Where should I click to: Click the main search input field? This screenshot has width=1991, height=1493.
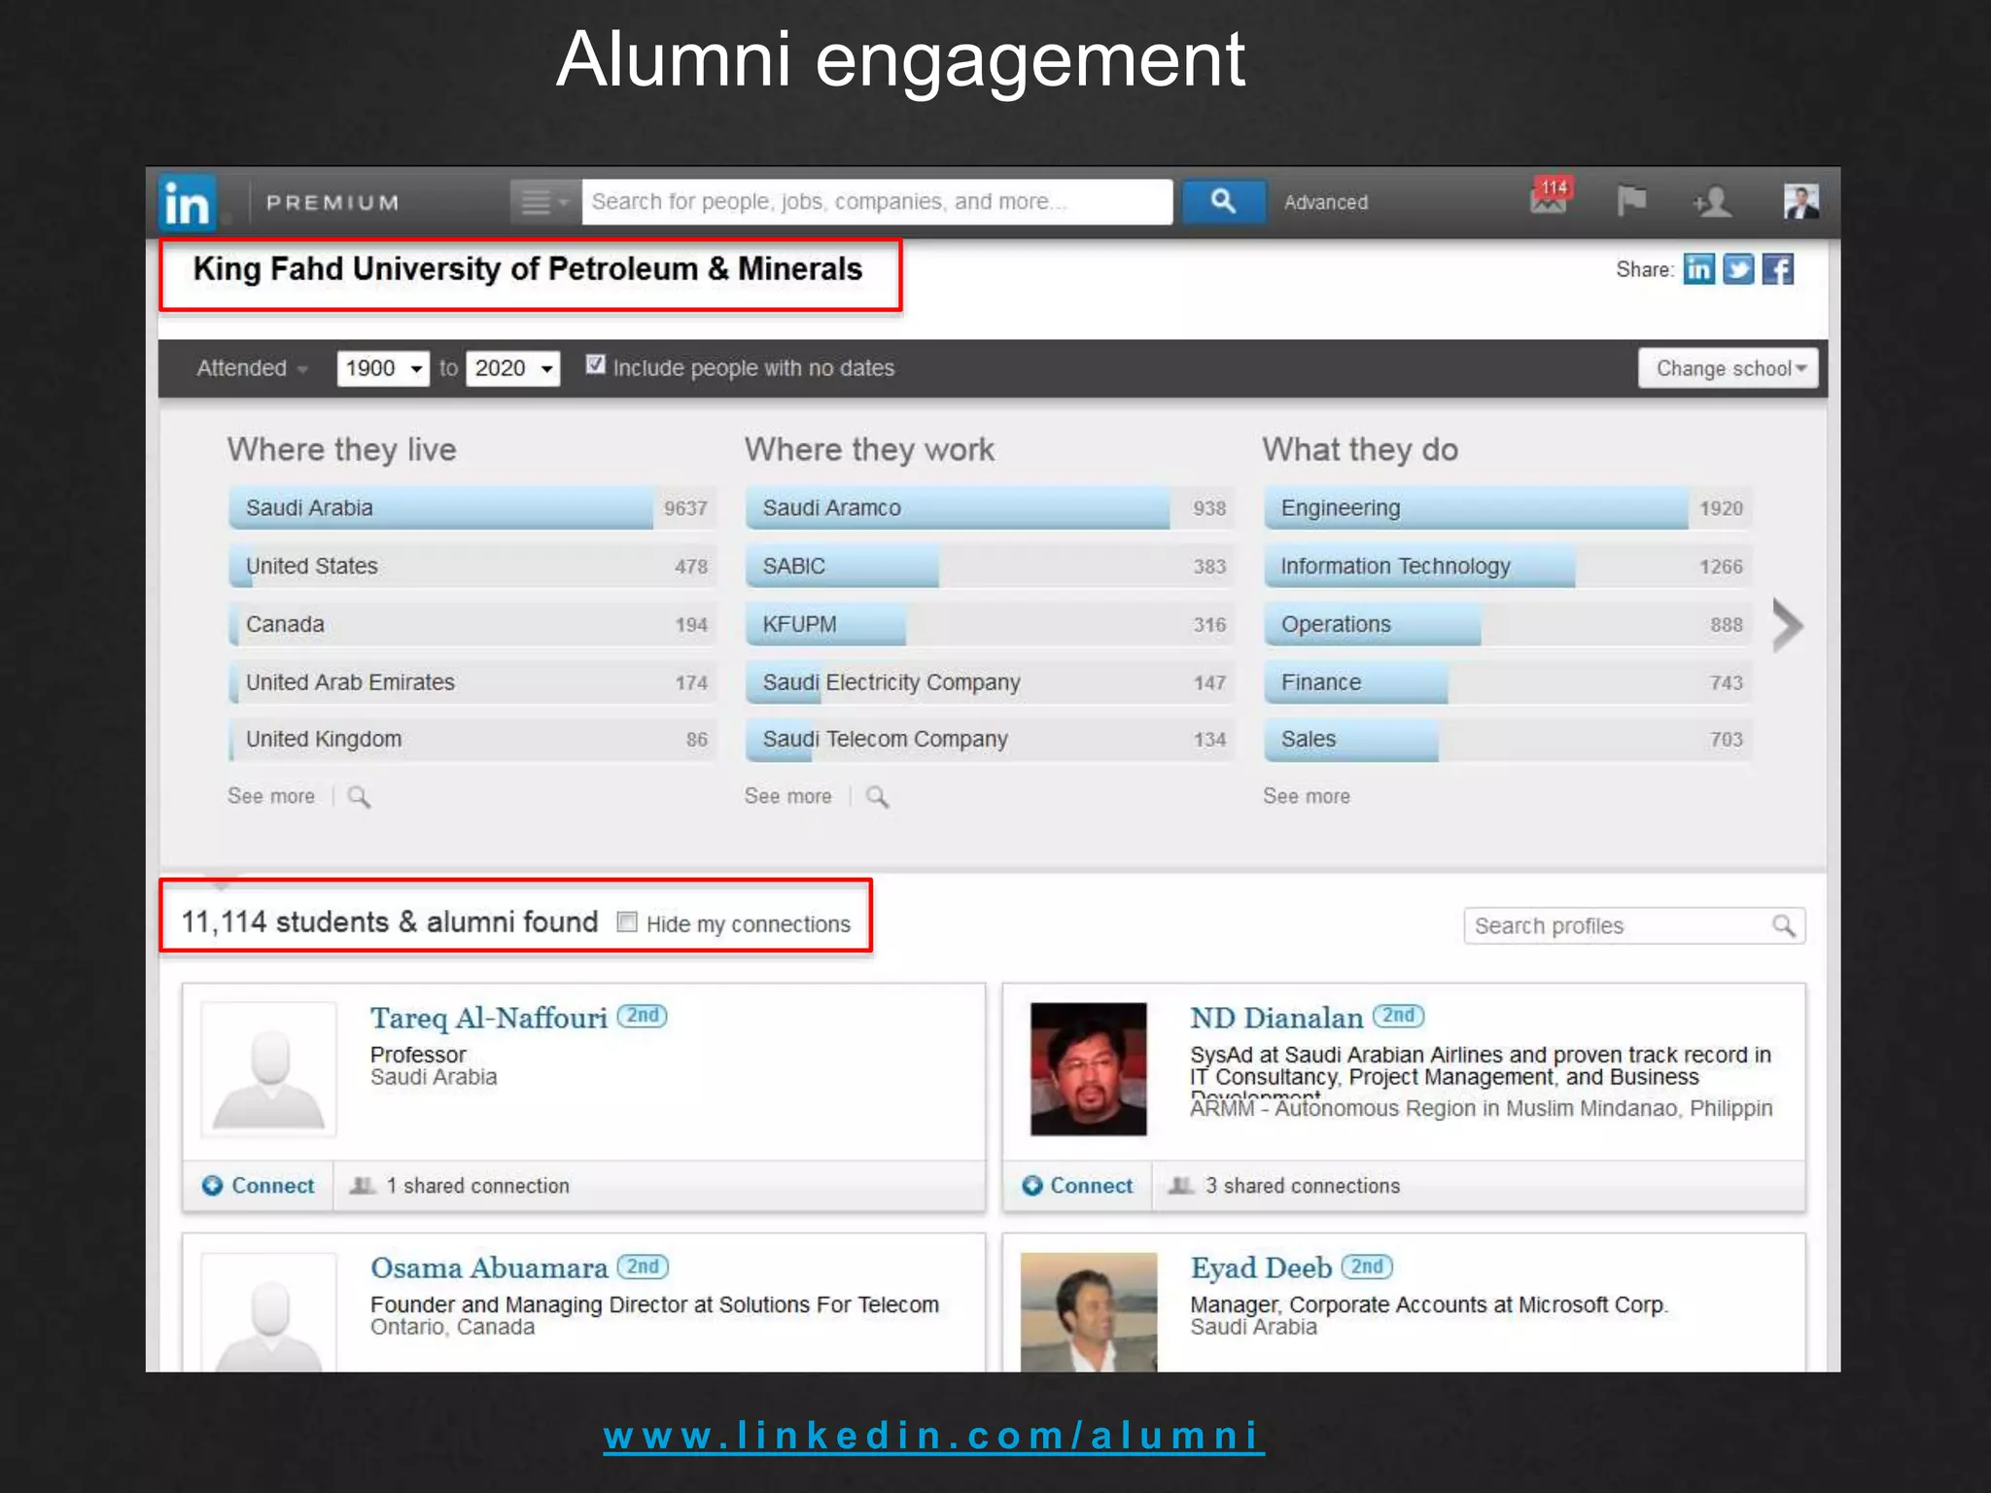pyautogui.click(x=877, y=202)
